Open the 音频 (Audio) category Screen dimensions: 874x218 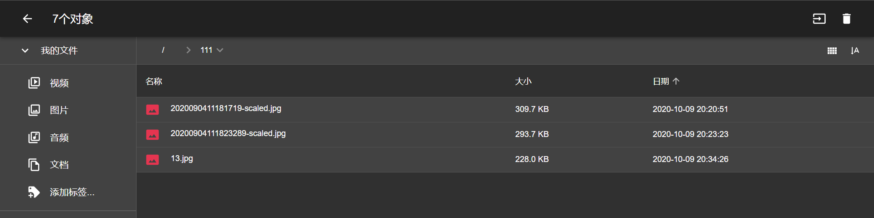pyautogui.click(x=59, y=137)
